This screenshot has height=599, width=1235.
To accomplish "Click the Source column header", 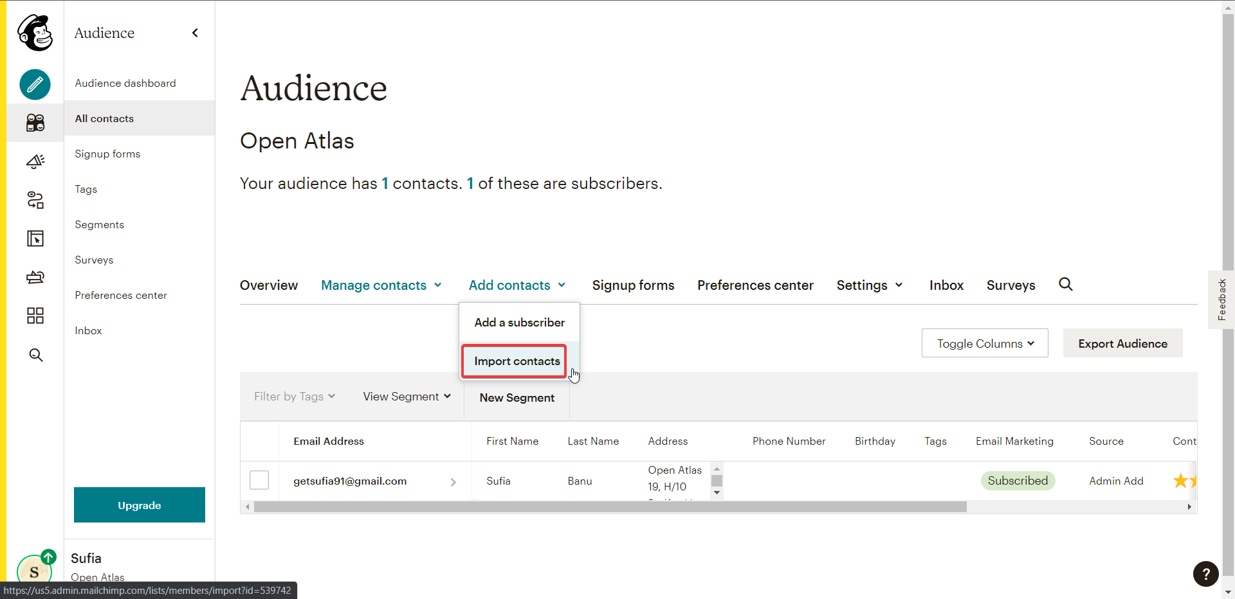I will point(1106,441).
